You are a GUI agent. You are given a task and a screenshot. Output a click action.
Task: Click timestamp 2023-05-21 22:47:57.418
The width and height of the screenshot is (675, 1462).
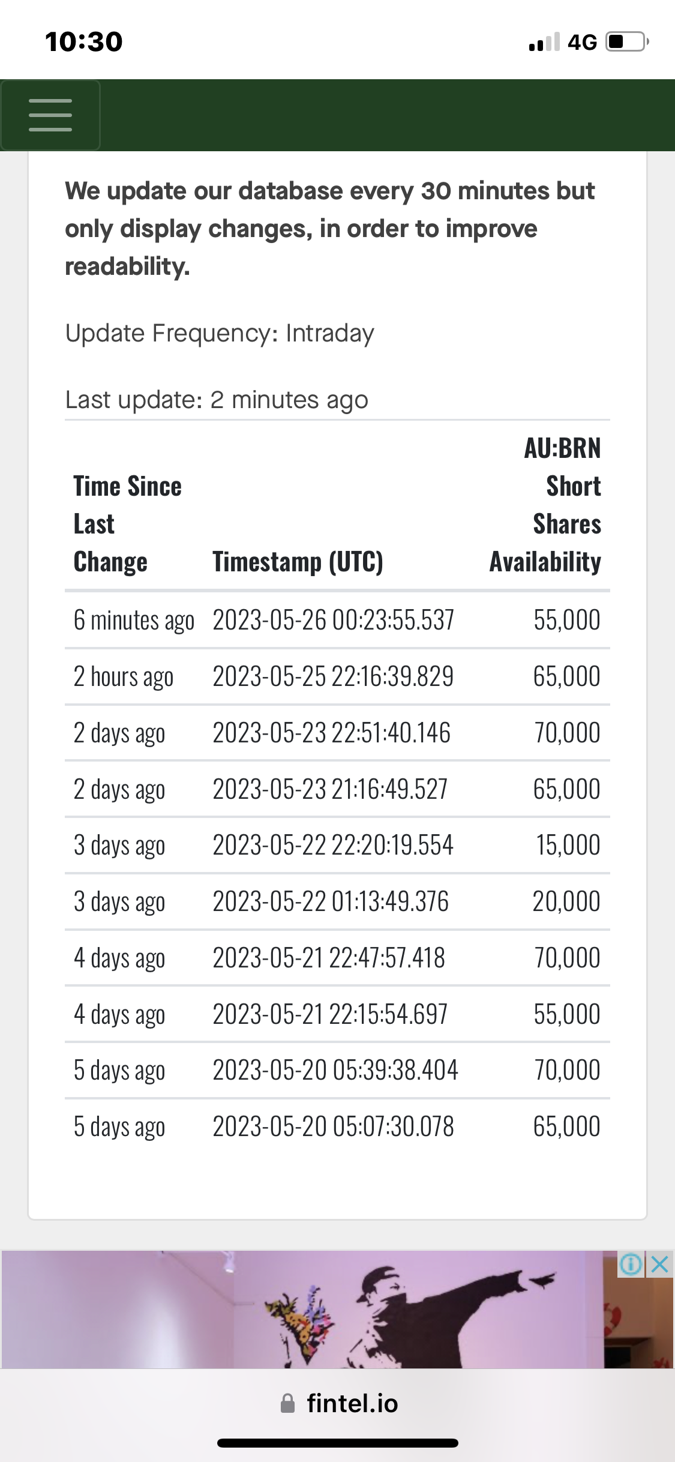click(x=329, y=958)
